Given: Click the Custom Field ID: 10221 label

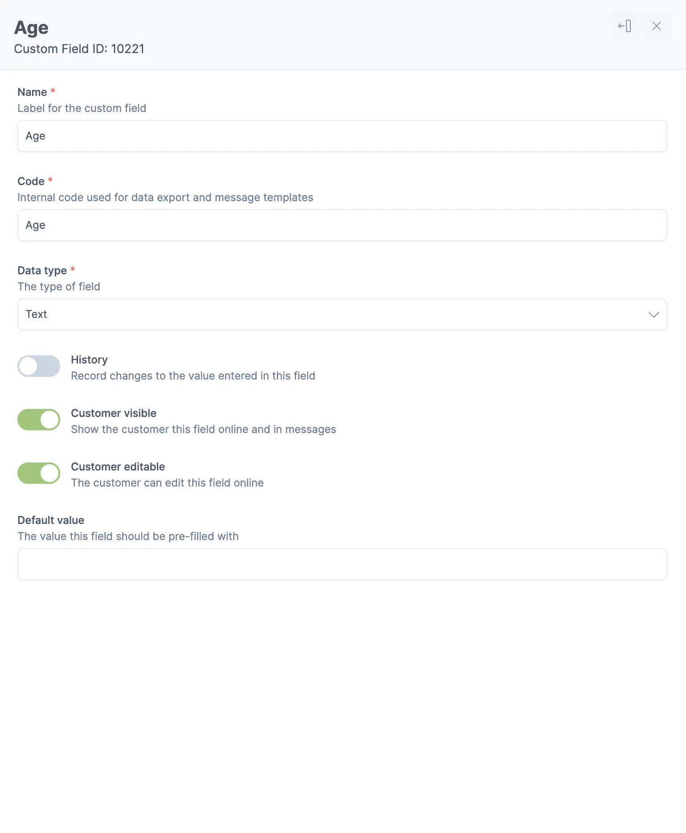Looking at the screenshot, I should pos(80,49).
